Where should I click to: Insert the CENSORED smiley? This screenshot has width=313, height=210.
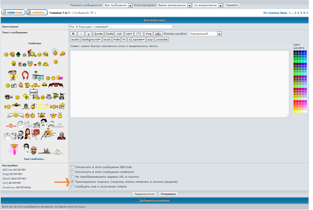(11, 126)
